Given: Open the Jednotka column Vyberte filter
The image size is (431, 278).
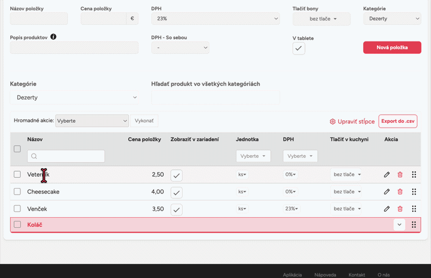Looking at the screenshot, I should click(x=253, y=156).
